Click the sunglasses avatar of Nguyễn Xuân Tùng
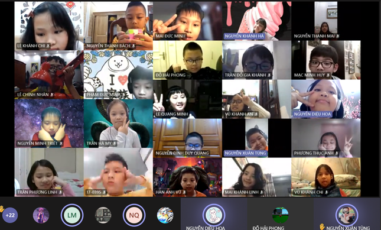Viewport: 381px width, 230px height. coord(347,215)
